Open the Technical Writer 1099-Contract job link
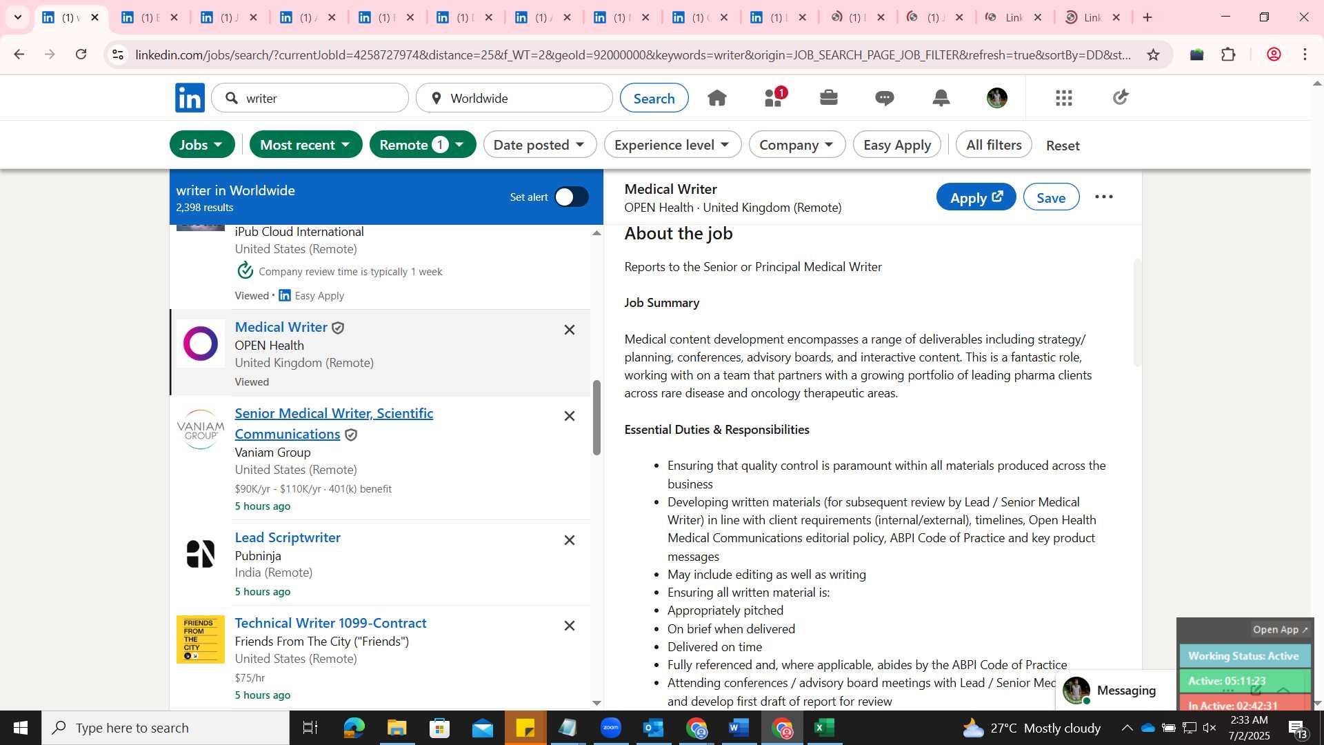 tap(330, 623)
